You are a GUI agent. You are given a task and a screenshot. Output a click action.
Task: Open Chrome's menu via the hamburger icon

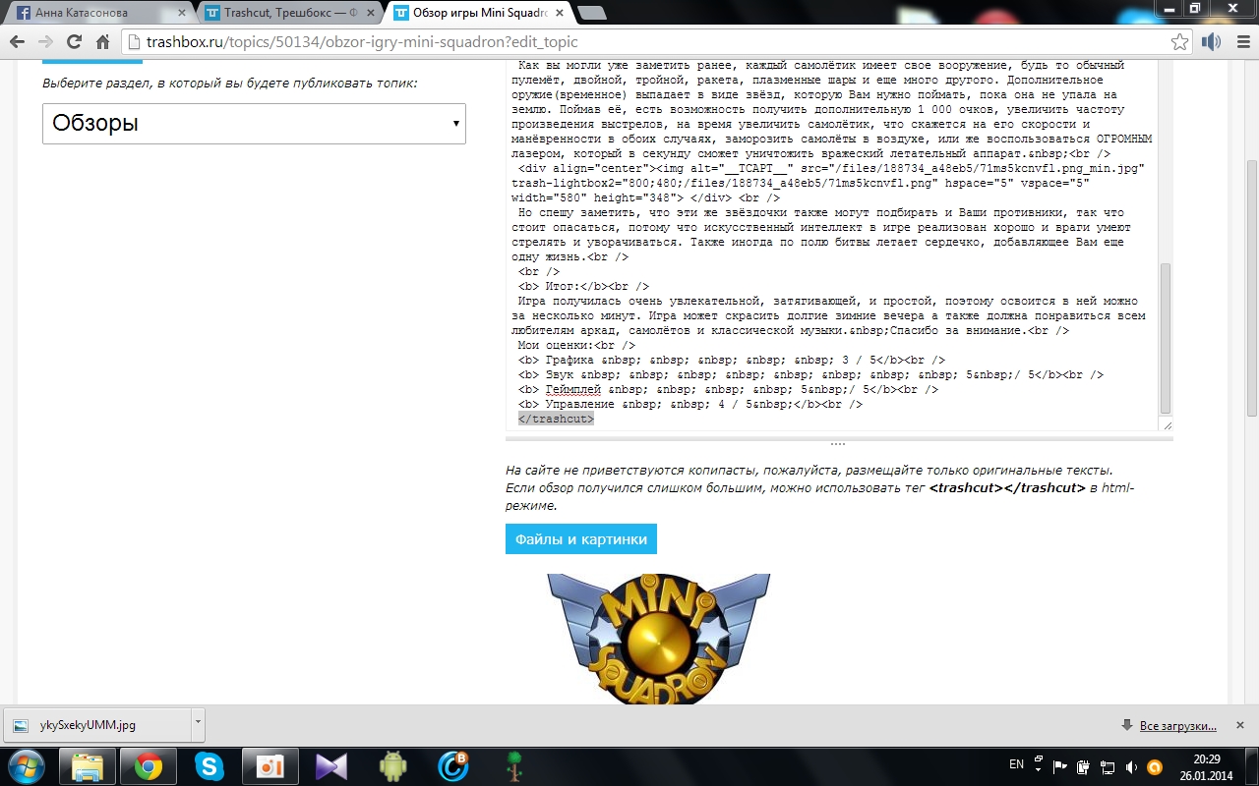[x=1241, y=42]
